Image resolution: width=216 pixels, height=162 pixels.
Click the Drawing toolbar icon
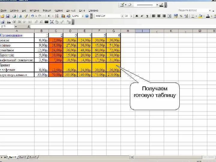pos(68,16)
